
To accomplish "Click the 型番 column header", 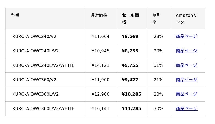I will pyautogui.click(x=15, y=15).
